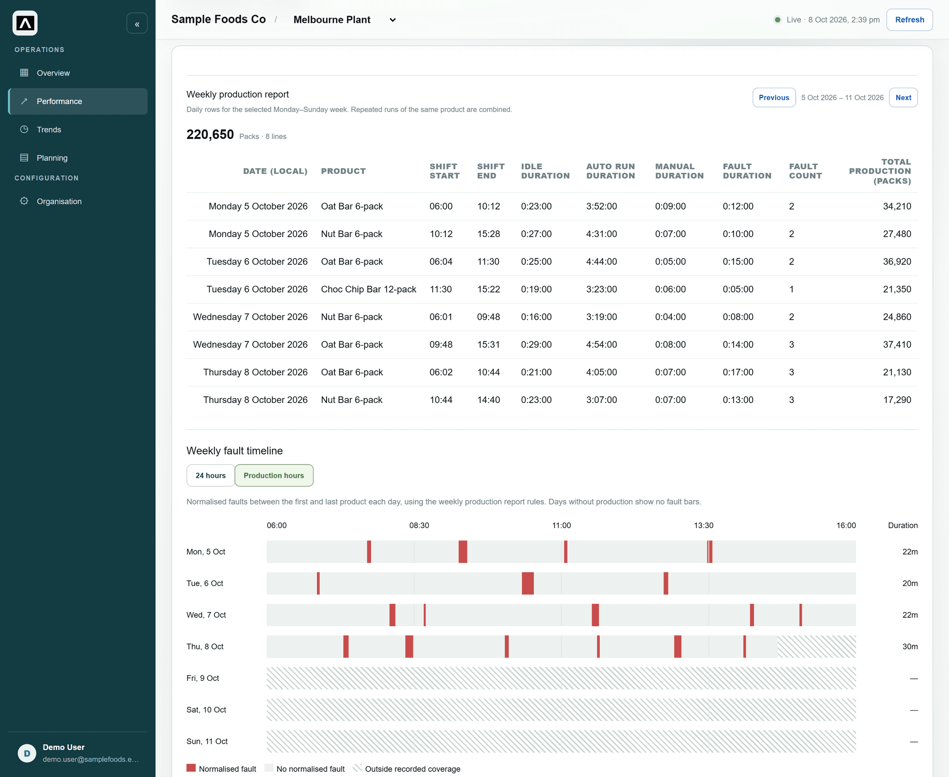This screenshot has height=777, width=949.
Task: Click the 220,650 total packs figure
Action: click(210, 135)
